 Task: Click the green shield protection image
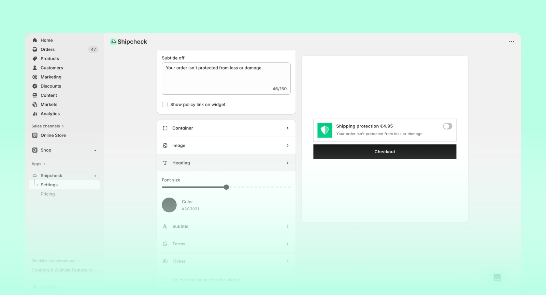[325, 130]
